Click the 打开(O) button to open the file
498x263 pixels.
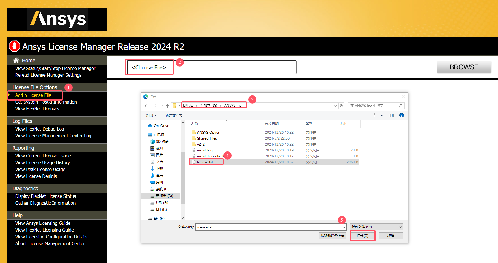(363, 236)
